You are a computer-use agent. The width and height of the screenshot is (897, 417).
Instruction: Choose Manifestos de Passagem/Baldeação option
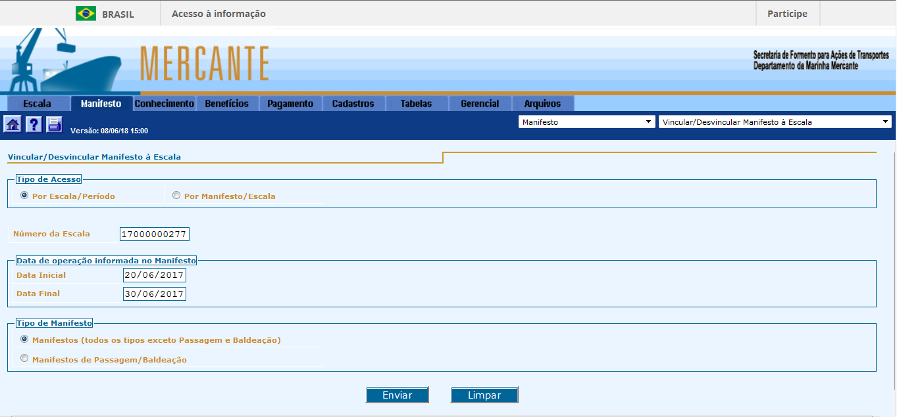click(x=24, y=359)
